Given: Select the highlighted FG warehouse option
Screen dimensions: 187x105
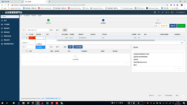Looking at the screenshot, I should 40,47.
